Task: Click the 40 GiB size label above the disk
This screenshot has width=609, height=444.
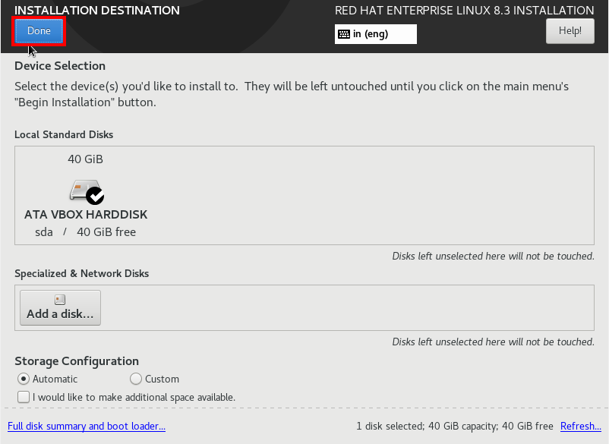Action: click(86, 159)
